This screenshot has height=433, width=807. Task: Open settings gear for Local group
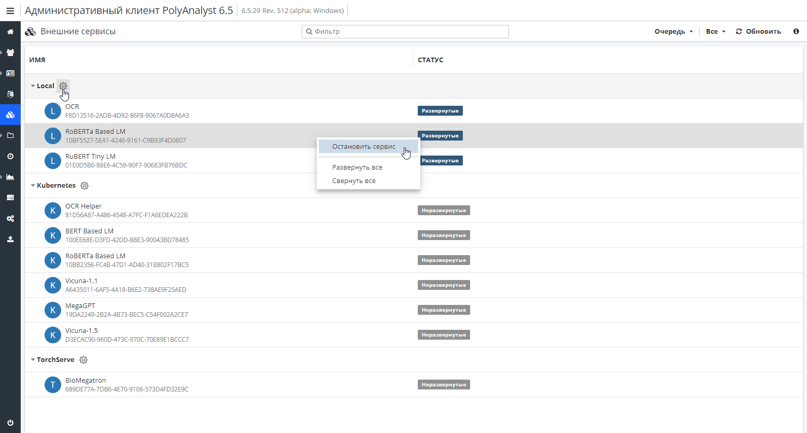63,86
